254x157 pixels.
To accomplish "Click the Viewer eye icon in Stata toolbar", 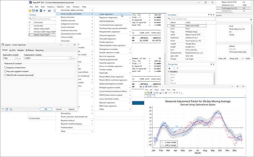I will [44, 10].
